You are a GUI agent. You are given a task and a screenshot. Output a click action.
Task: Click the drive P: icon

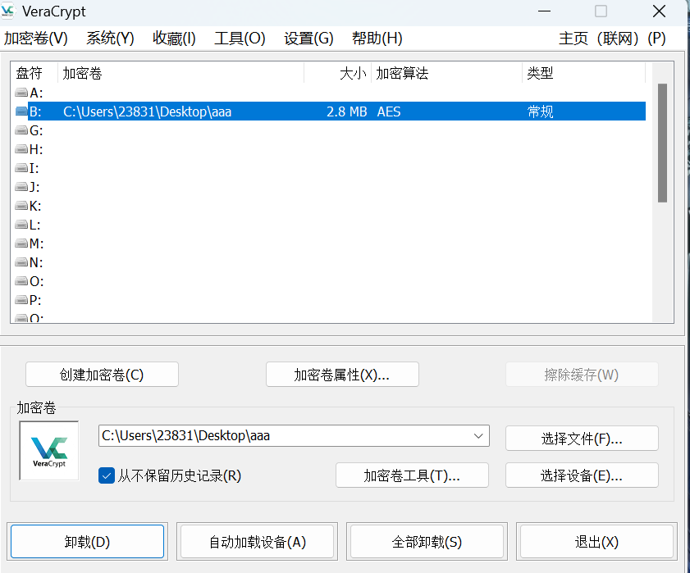pos(21,300)
